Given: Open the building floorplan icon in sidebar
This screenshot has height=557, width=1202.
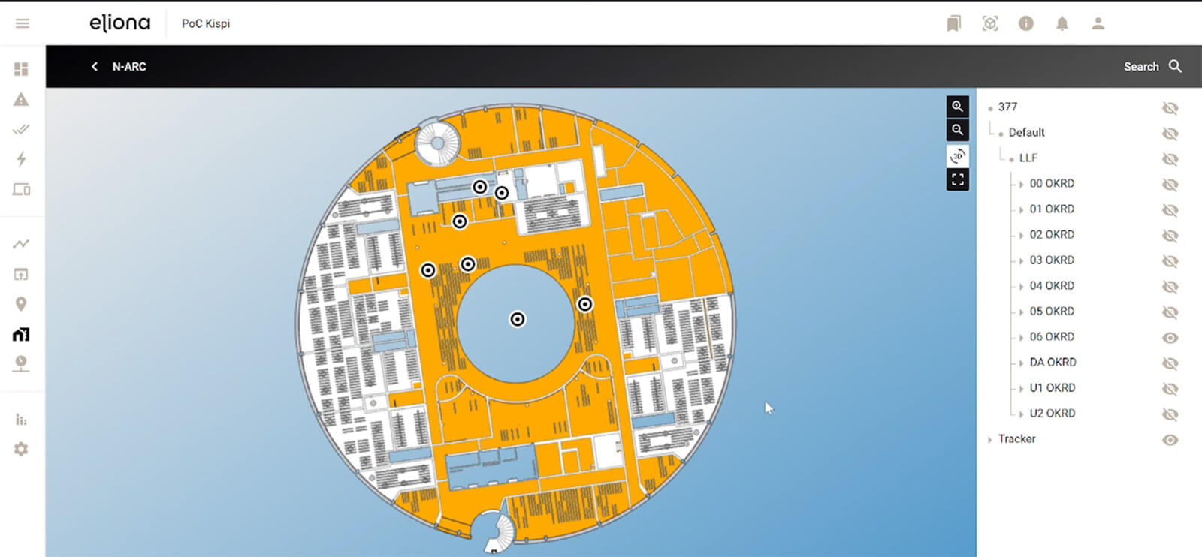Looking at the screenshot, I should click(21, 334).
